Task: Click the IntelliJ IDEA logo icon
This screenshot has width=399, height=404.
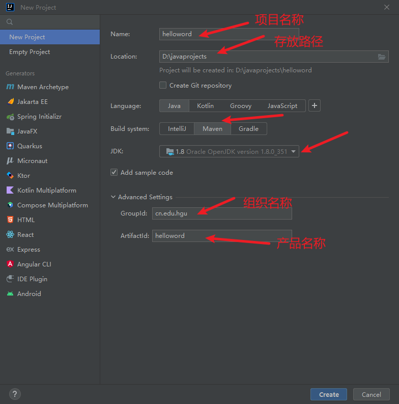Action: tap(10, 7)
